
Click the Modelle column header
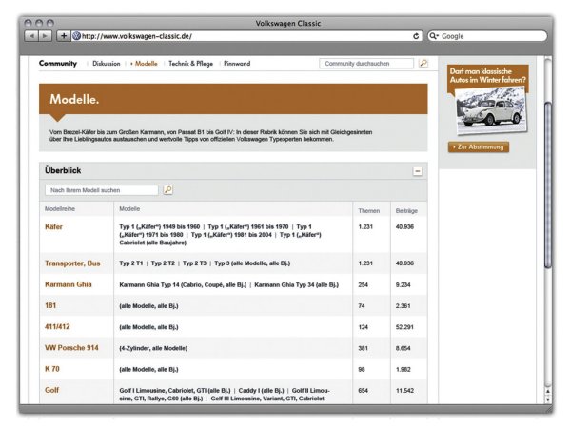pos(129,209)
